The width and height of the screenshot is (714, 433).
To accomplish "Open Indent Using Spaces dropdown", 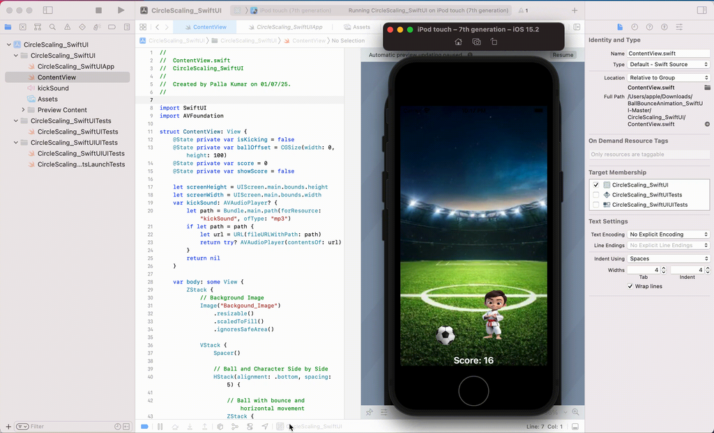I will [669, 258].
